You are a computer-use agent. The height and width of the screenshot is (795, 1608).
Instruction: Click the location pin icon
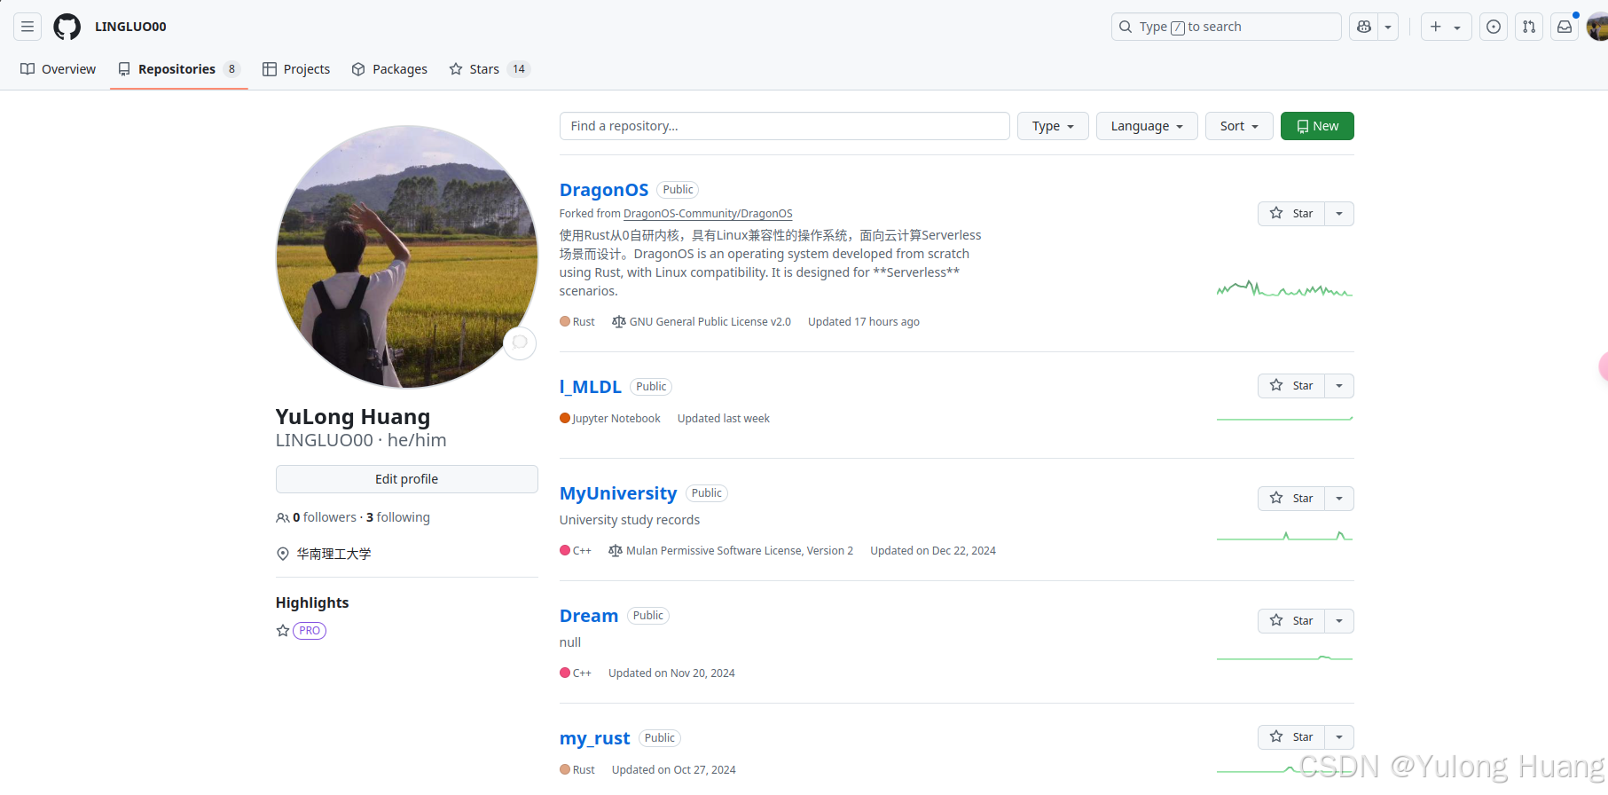(x=283, y=554)
